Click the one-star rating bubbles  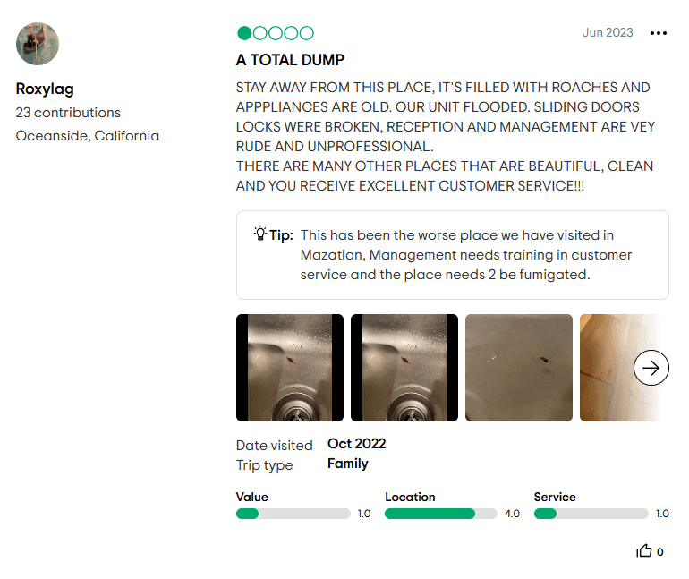coord(275,33)
